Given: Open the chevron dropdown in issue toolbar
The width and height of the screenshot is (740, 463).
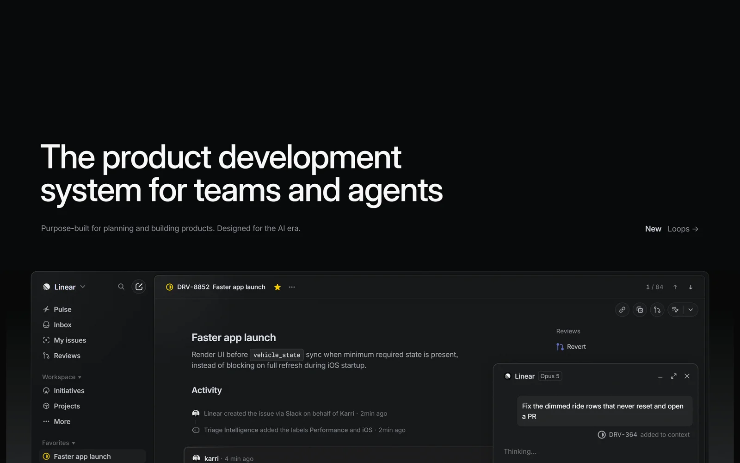Looking at the screenshot, I should point(691,310).
